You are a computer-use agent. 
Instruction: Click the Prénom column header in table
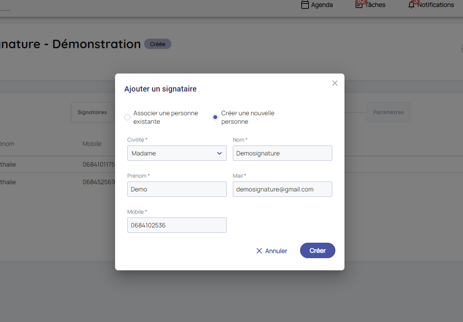click(x=7, y=144)
